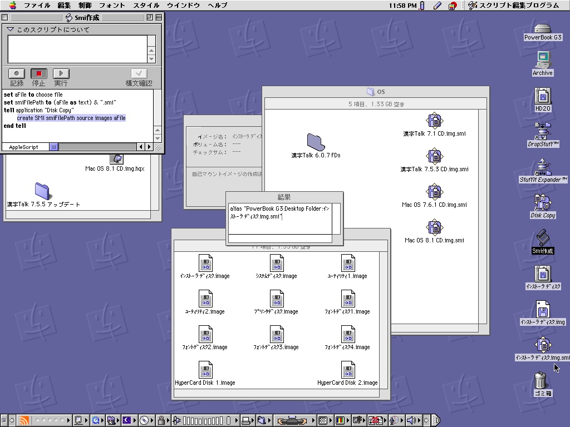Click the script editor down scroll arrow
This screenshot has width=570, height=427.
158,138
